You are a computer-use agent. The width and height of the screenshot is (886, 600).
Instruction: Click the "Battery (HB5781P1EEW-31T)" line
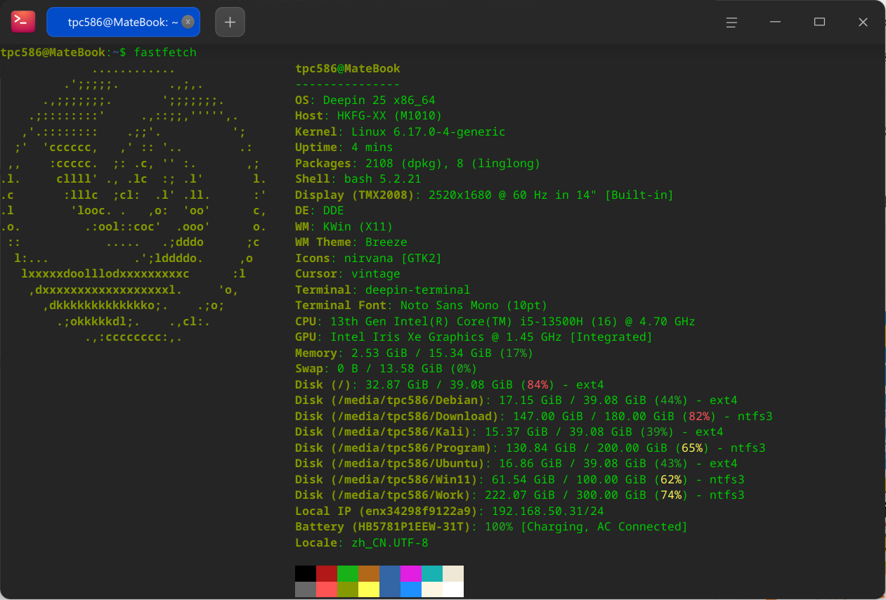point(491,527)
